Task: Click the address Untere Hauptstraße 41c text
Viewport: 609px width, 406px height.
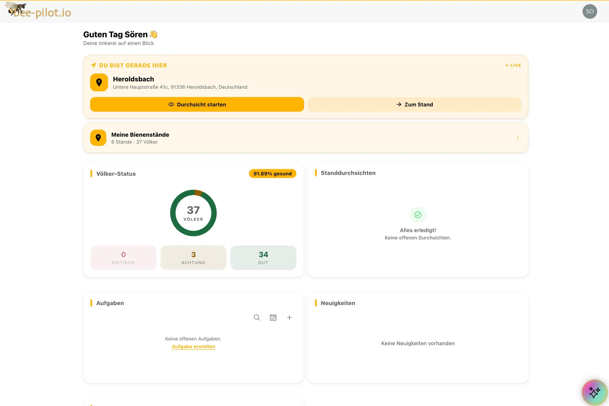Action: [180, 87]
